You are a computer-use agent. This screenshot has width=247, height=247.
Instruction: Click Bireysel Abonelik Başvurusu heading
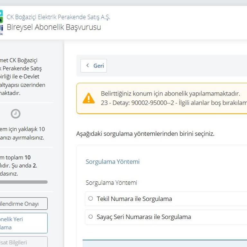coord(54,27)
